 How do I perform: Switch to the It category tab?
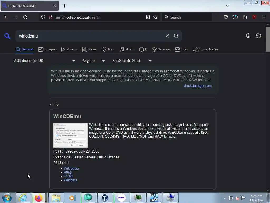point(143,49)
